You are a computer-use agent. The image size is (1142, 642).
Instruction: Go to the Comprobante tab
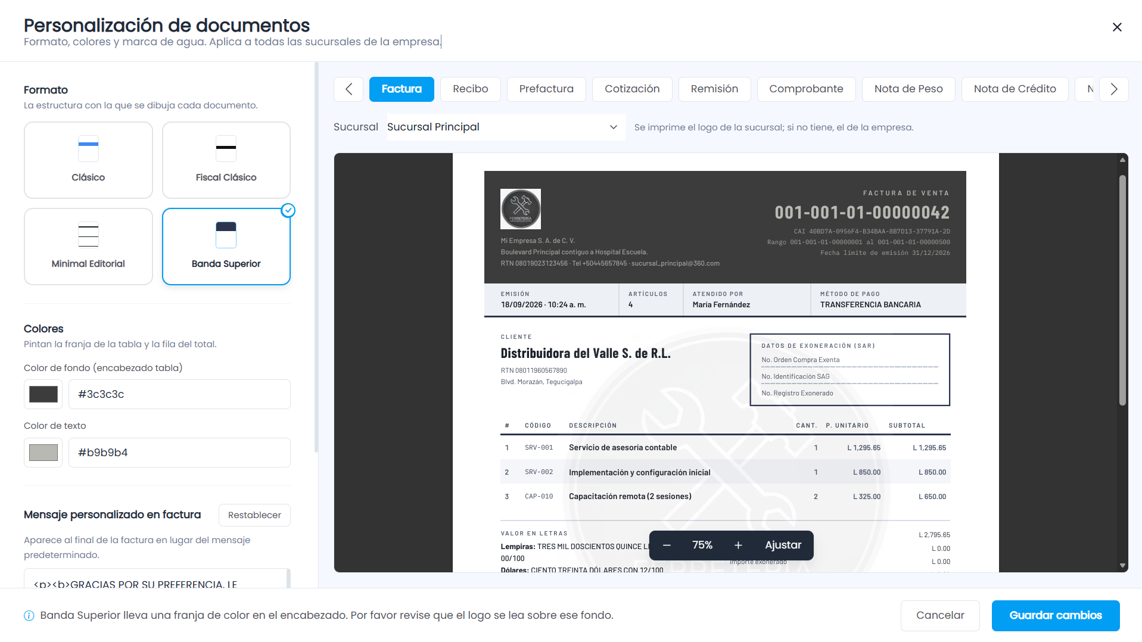tap(806, 89)
